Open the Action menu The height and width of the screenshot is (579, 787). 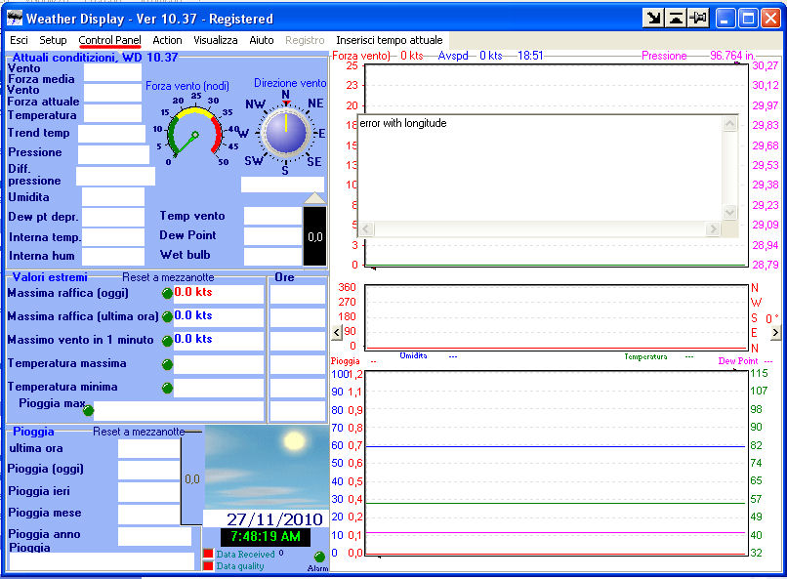167,40
